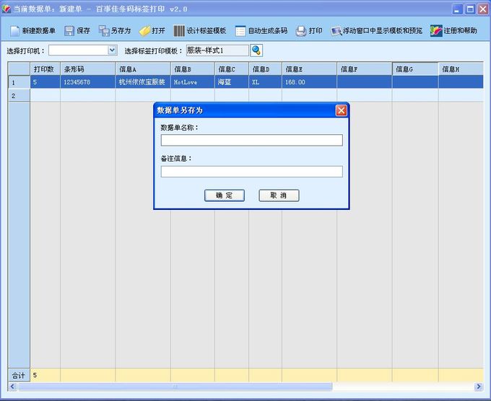Click the 数据单名称 input field
The image size is (491, 401).
tap(251, 140)
